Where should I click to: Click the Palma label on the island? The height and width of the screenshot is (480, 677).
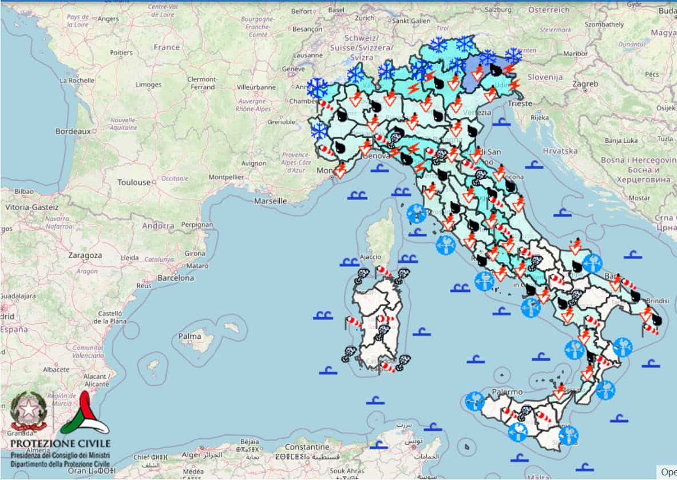(189, 336)
